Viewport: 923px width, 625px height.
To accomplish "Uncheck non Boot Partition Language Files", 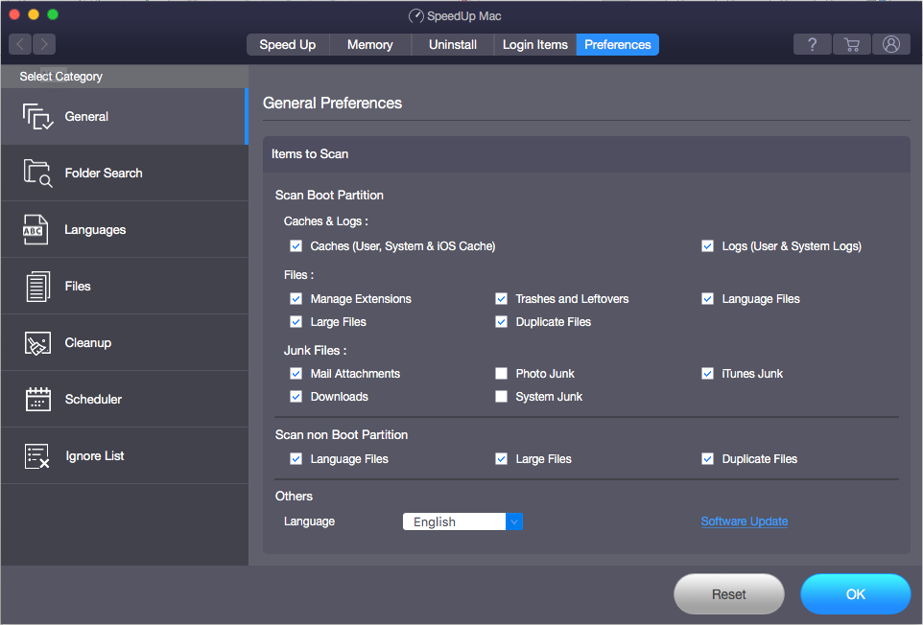I will click(296, 458).
